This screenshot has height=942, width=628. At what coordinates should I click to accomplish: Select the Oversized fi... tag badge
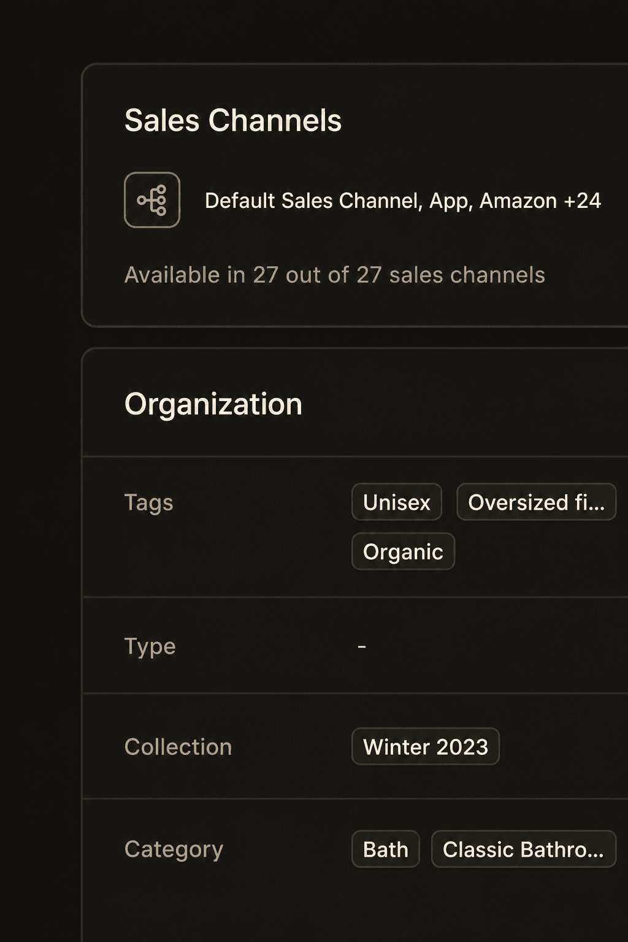click(536, 502)
